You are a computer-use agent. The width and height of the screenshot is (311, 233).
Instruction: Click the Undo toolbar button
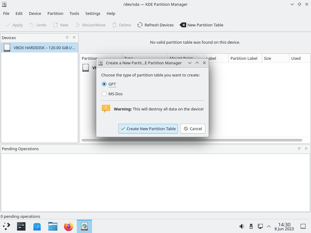(x=38, y=25)
